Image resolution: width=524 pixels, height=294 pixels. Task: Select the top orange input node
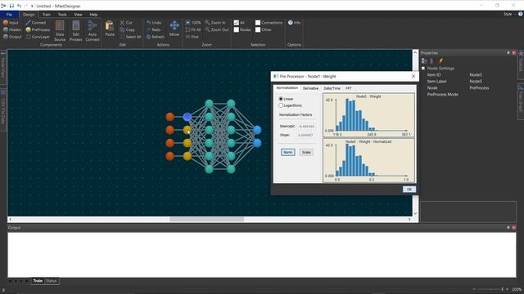pos(170,117)
